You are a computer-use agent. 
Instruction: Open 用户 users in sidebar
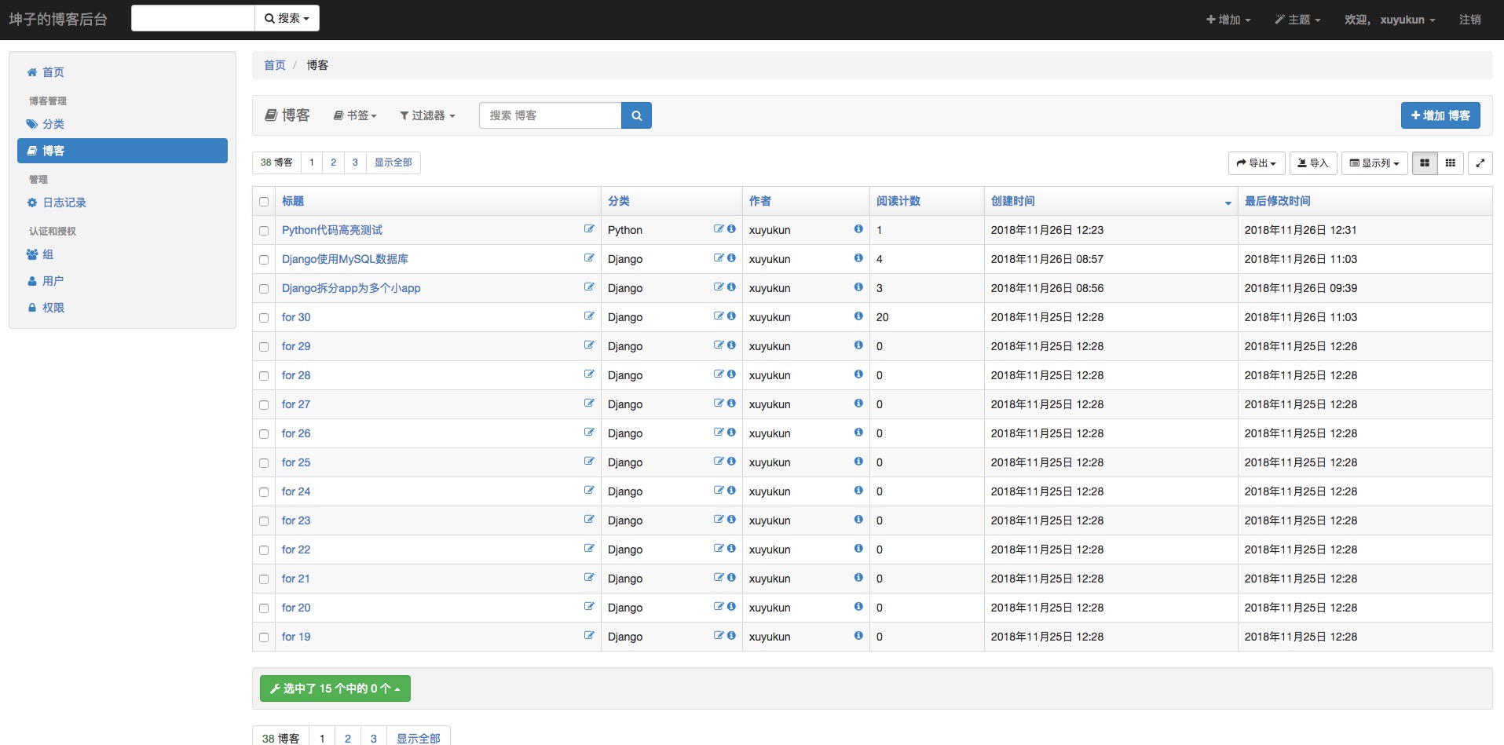pos(123,281)
